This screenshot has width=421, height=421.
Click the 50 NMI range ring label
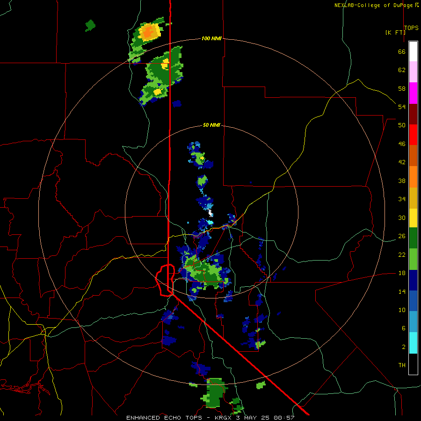pos(211,125)
